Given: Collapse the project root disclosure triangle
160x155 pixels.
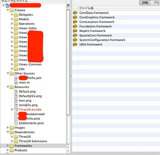Looking at the screenshot, I should tap(4, 6).
